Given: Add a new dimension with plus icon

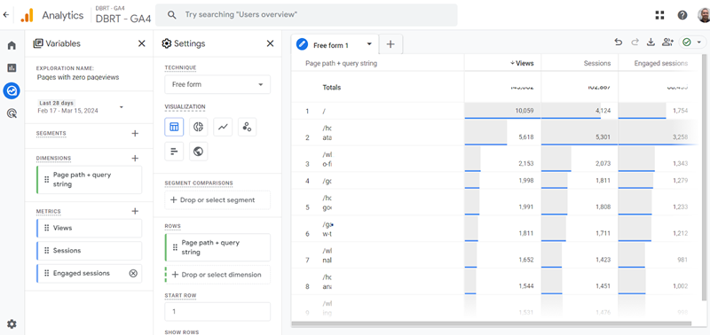Looking at the screenshot, I should 135,159.
